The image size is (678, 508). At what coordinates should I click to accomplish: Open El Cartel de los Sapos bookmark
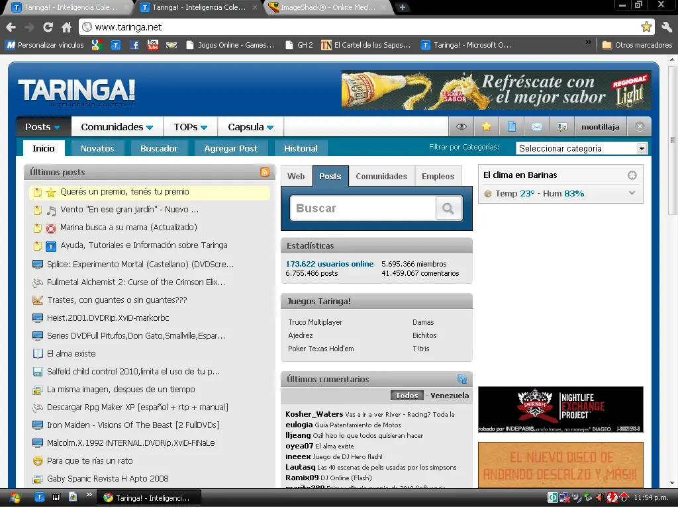click(365, 45)
